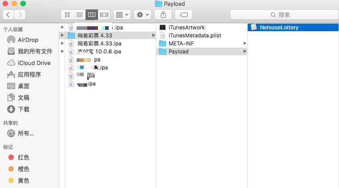This screenshot has height=188, width=339.
Task: Switch to icon view
Action: (x=67, y=15)
